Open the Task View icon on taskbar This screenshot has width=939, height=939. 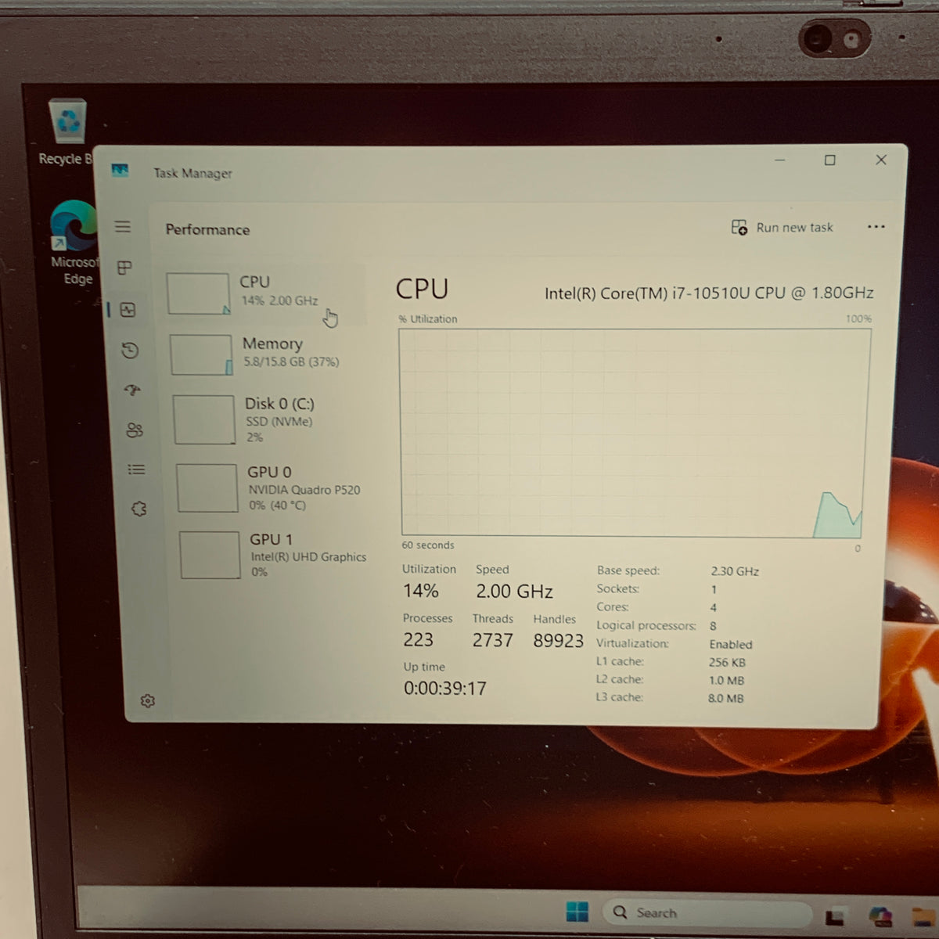coord(834,916)
